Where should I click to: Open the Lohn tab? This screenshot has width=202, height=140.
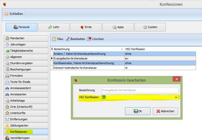54,27
